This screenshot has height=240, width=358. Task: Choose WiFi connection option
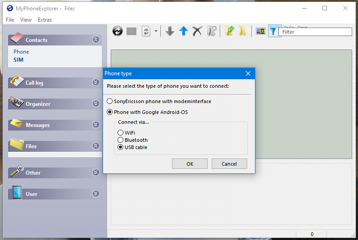click(x=120, y=133)
